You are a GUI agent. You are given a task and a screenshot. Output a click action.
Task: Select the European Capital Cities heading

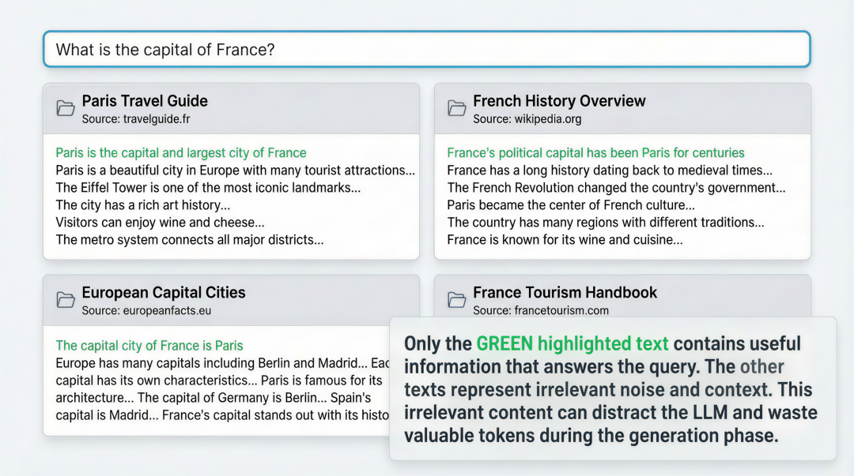coord(164,293)
